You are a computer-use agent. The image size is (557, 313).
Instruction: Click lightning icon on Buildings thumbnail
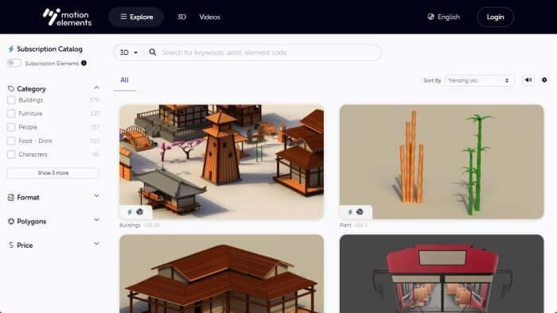130,212
